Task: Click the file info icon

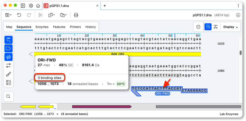Action: point(238,15)
